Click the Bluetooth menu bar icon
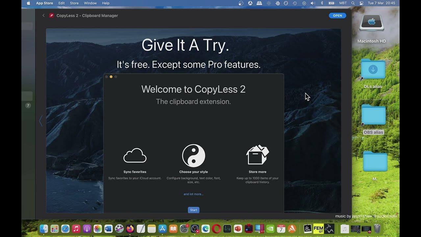This screenshot has width=421, height=237. pyautogui.click(x=322, y=3)
